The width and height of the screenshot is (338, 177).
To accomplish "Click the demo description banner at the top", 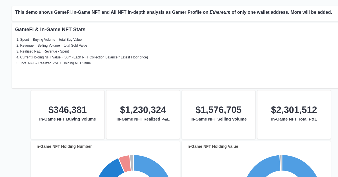I will pyautogui.click(x=173, y=12).
